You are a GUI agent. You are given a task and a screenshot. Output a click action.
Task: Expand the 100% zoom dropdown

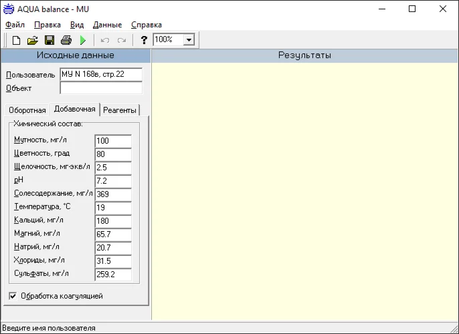pyautogui.click(x=189, y=40)
